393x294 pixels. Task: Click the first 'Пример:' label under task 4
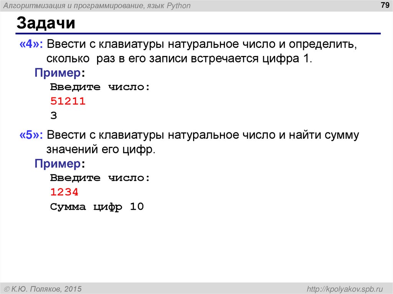click(60, 73)
